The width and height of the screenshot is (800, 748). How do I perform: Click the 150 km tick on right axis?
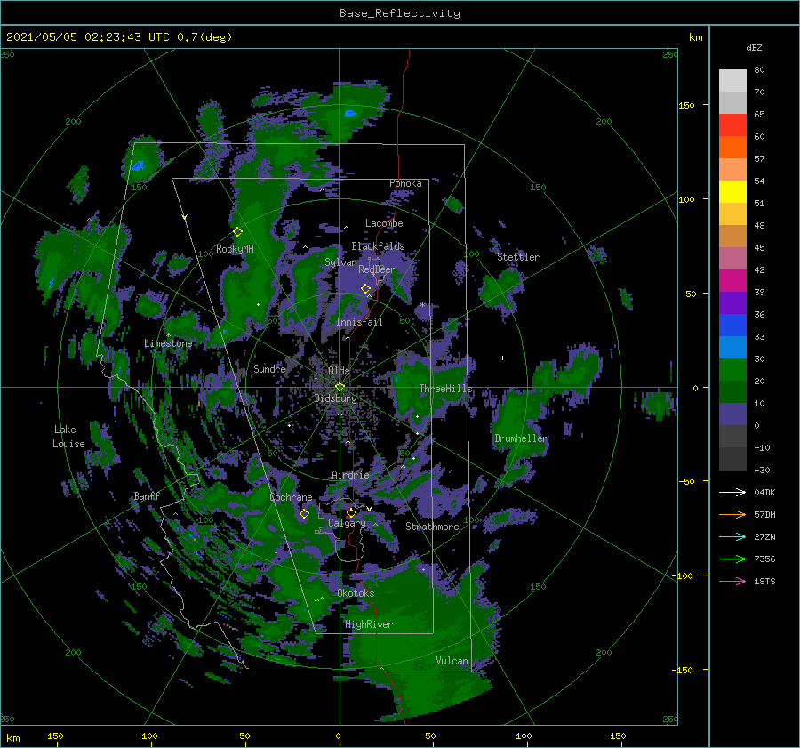[687, 105]
